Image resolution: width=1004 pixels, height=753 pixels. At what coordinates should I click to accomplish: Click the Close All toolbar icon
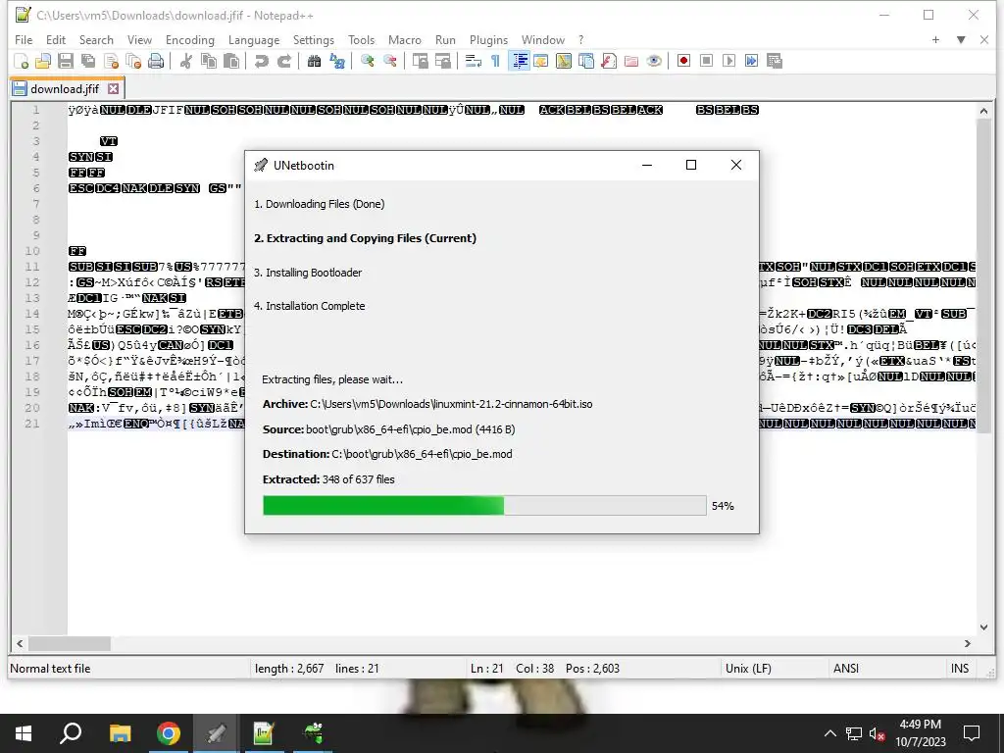[133, 61]
